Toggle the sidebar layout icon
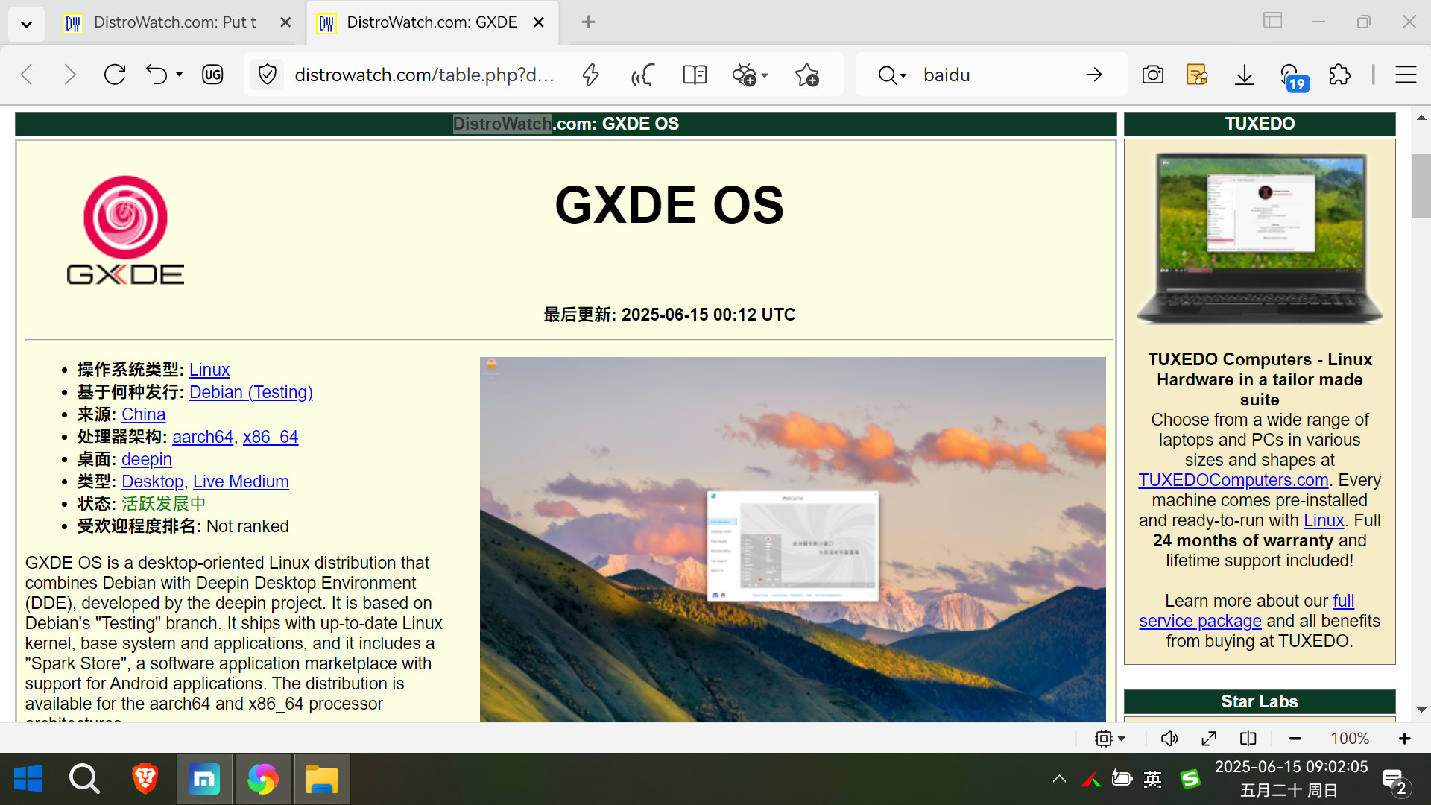This screenshot has width=1431, height=805. (x=1272, y=21)
